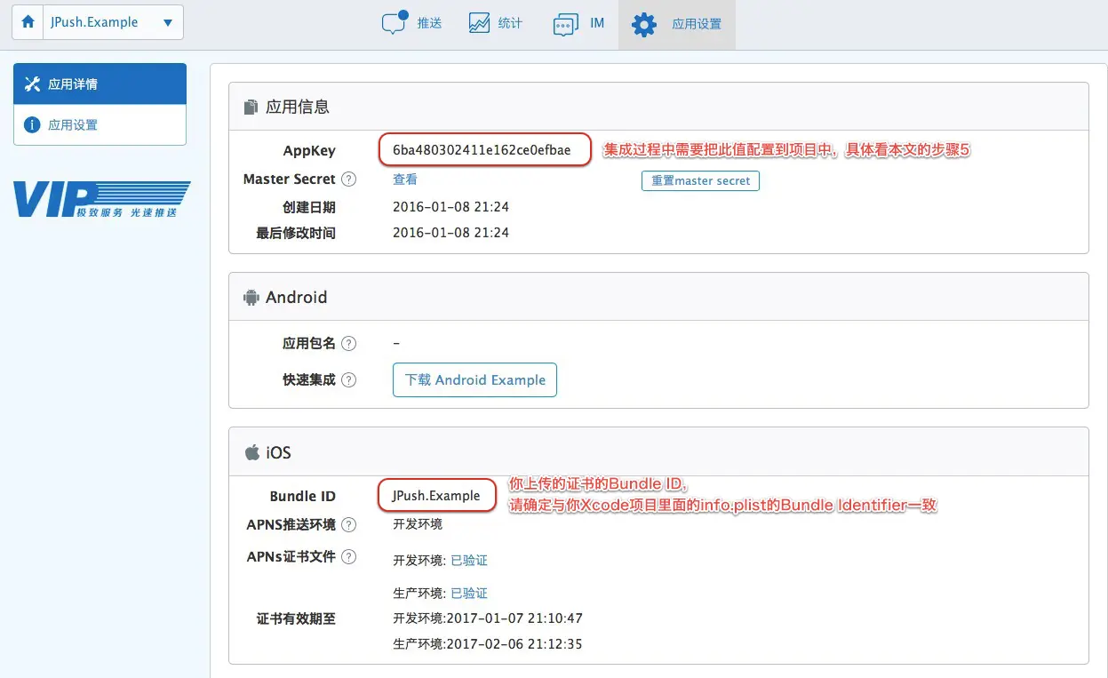Click the help icon beside 快速集成
The width and height of the screenshot is (1108, 678).
[x=349, y=379]
